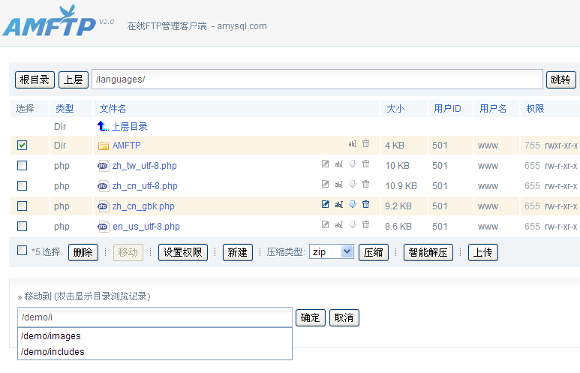Click the 大小 column header
580x373 pixels.
coord(395,109)
